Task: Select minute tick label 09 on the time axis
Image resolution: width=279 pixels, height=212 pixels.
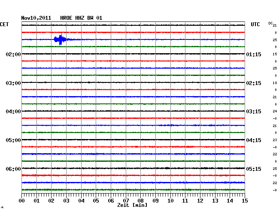Action: pyautogui.click(x=155, y=200)
